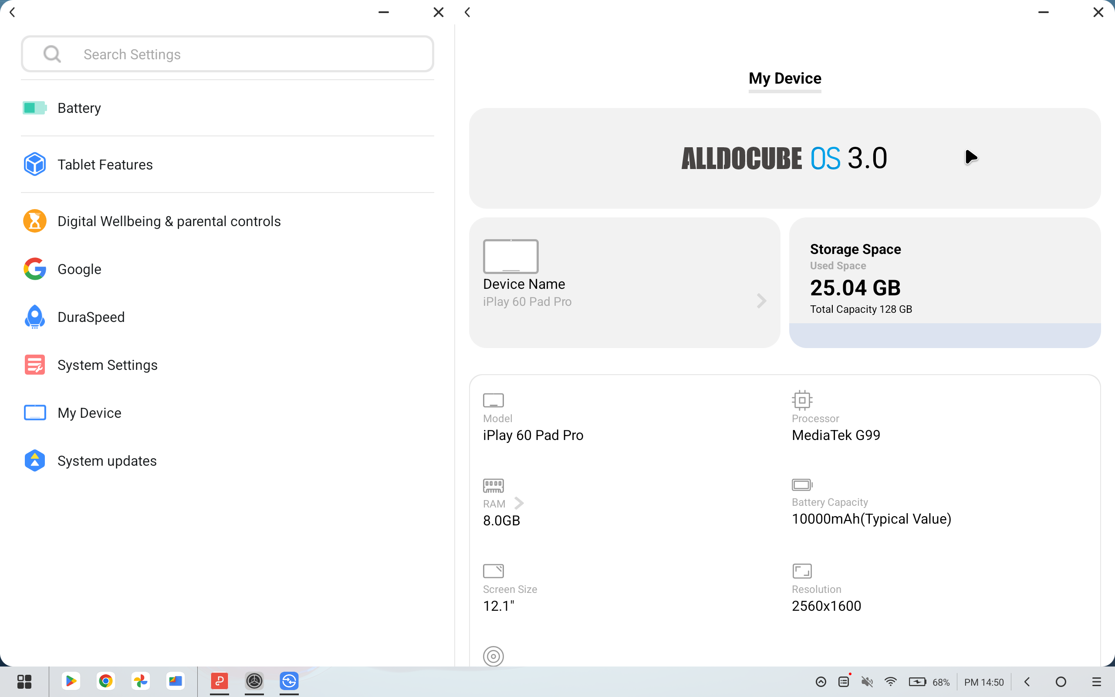The width and height of the screenshot is (1115, 697).
Task: Open Wi-Fi status in the system tray
Action: (x=891, y=682)
